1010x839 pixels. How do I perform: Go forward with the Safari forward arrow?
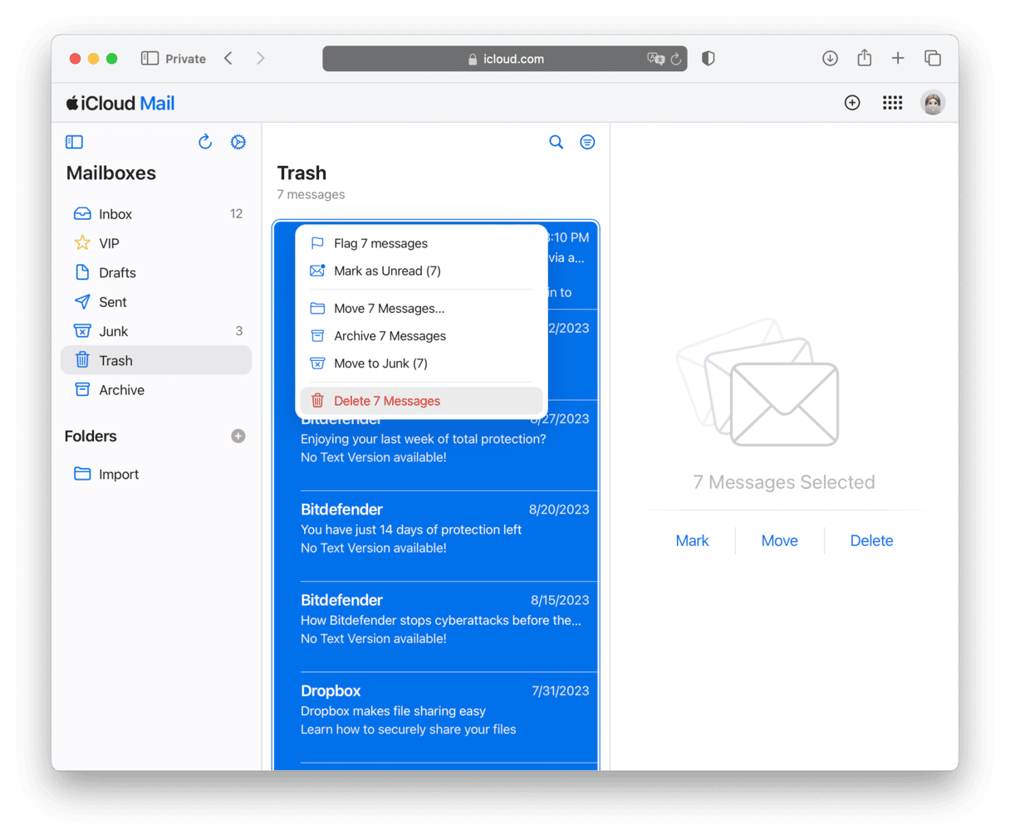[260, 58]
